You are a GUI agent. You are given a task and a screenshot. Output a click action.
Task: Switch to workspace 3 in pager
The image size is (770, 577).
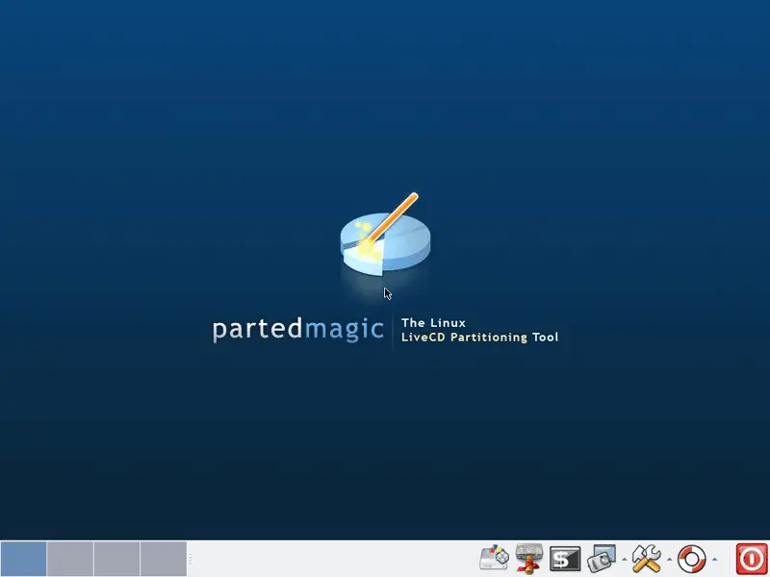pos(116,559)
